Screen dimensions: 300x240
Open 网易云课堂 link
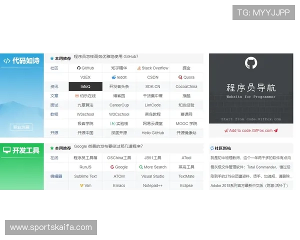[152, 123]
